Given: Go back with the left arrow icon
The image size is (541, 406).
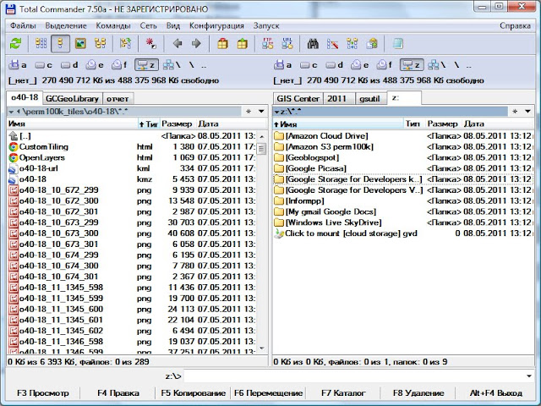Looking at the screenshot, I should (178, 44).
